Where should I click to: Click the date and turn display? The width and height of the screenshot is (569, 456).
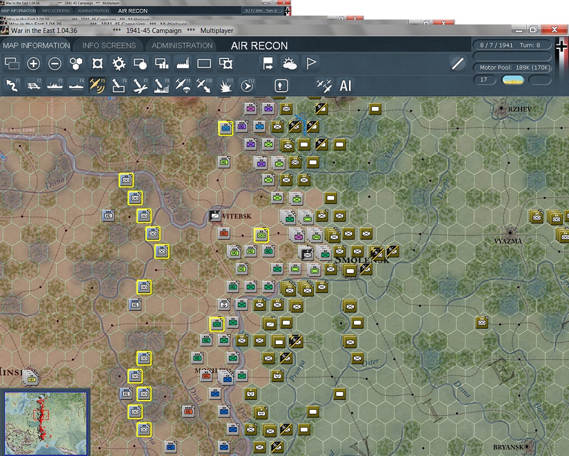(512, 45)
